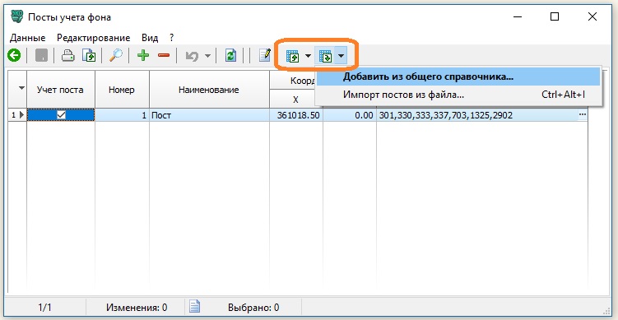
Task: Collapse the import dropdown arrow in highlight
Action: 342,57
